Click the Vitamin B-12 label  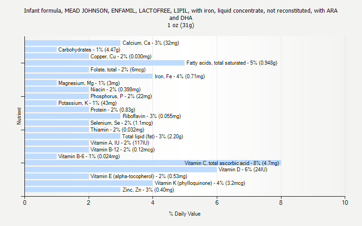pos(122,150)
